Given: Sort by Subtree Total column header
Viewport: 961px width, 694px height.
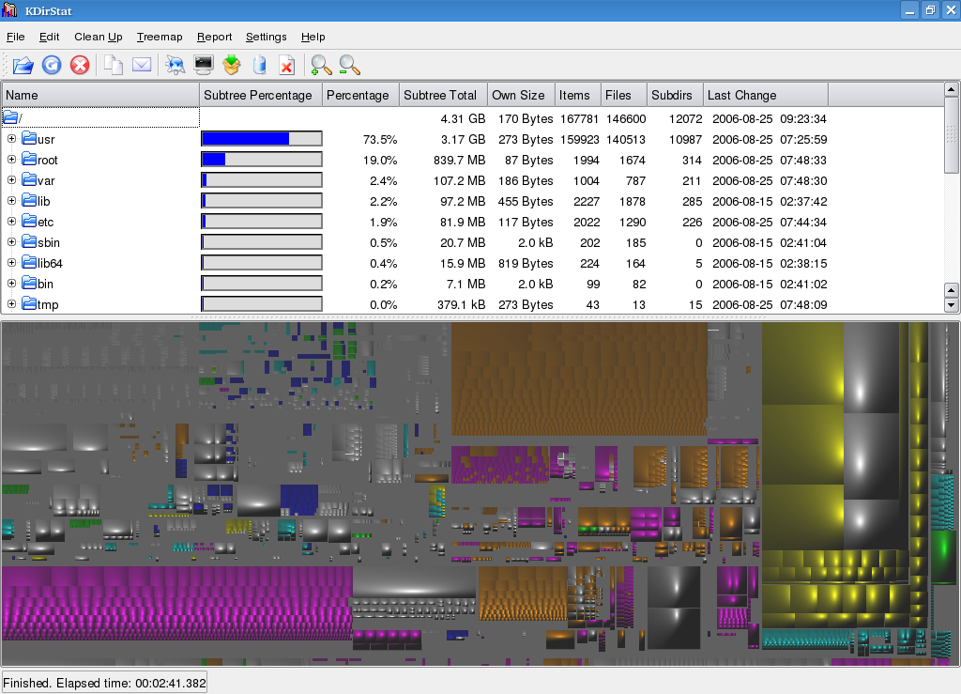Looking at the screenshot, I should pos(444,95).
